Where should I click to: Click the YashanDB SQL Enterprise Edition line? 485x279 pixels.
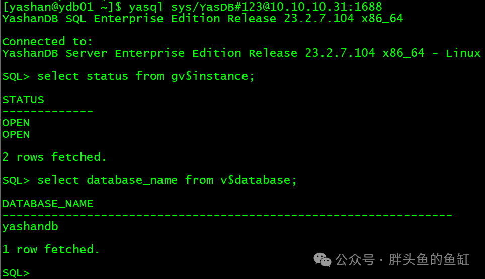point(203,19)
